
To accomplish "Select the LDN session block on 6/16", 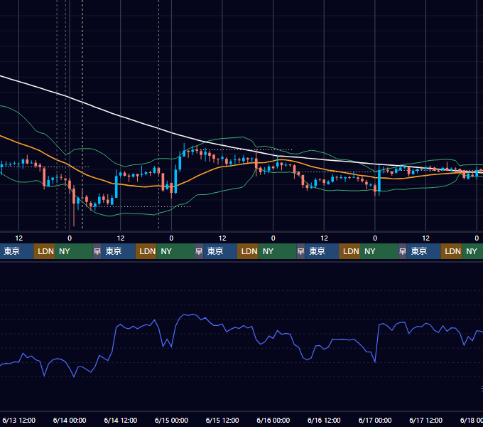I will (349, 251).
